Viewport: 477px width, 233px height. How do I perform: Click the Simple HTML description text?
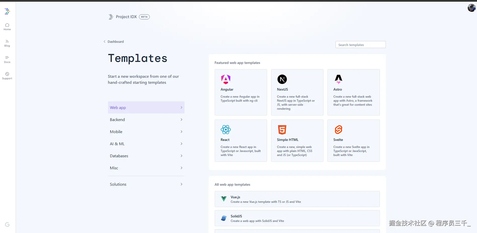point(295,151)
